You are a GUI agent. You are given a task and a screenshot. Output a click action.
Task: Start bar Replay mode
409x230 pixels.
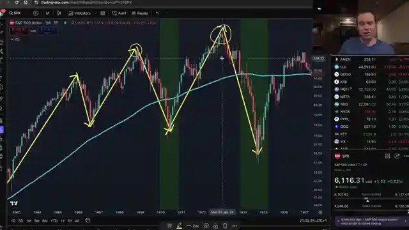coord(140,13)
